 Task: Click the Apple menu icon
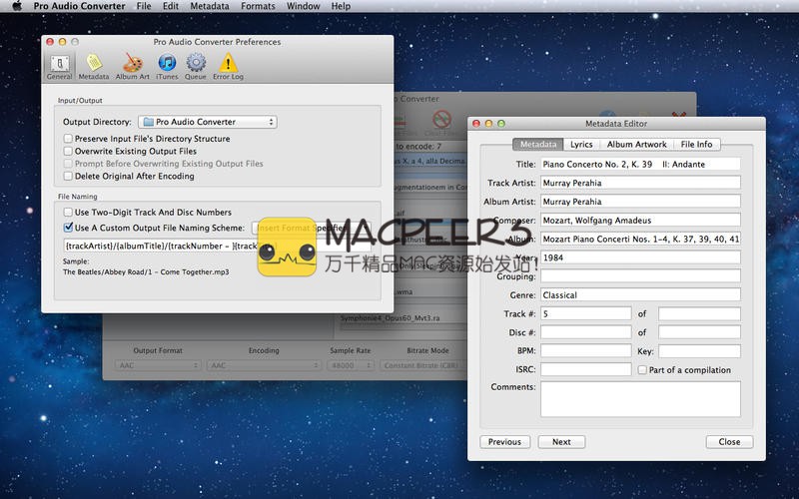(16, 6)
